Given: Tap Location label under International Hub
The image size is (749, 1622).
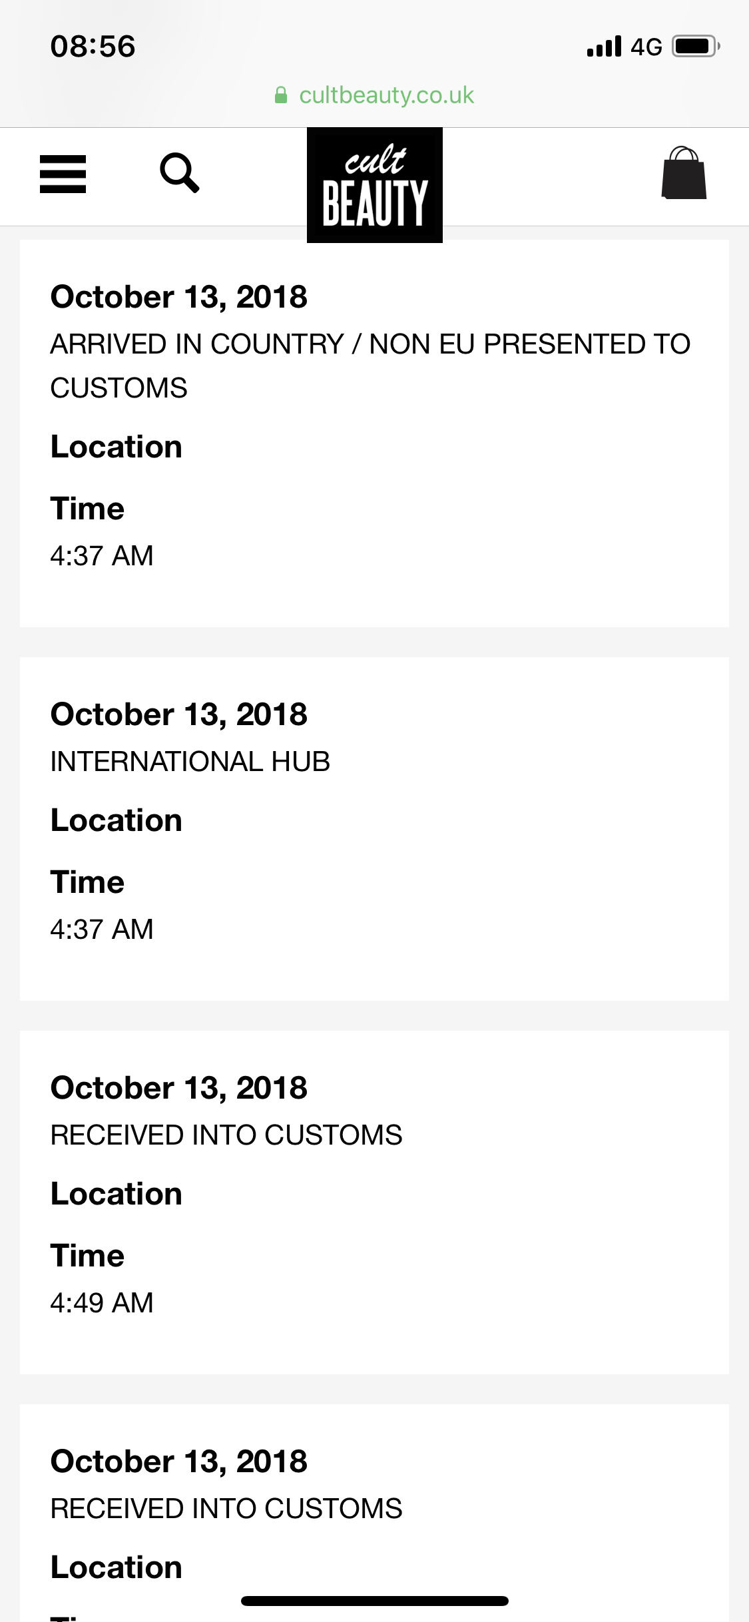Looking at the screenshot, I should click(117, 820).
